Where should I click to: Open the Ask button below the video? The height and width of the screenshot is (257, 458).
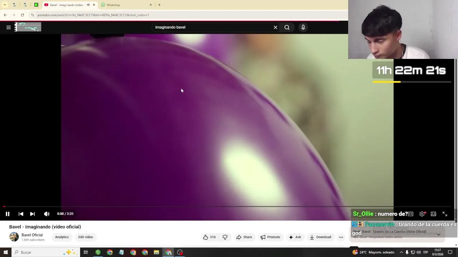point(295,237)
